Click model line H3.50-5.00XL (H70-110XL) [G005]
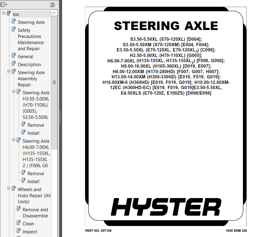 pos(166,55)
